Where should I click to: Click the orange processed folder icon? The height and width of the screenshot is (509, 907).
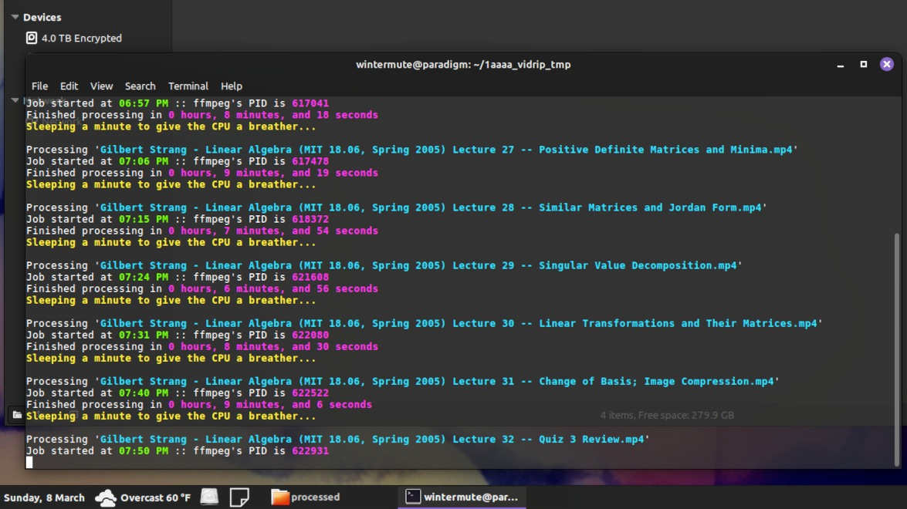coord(279,497)
